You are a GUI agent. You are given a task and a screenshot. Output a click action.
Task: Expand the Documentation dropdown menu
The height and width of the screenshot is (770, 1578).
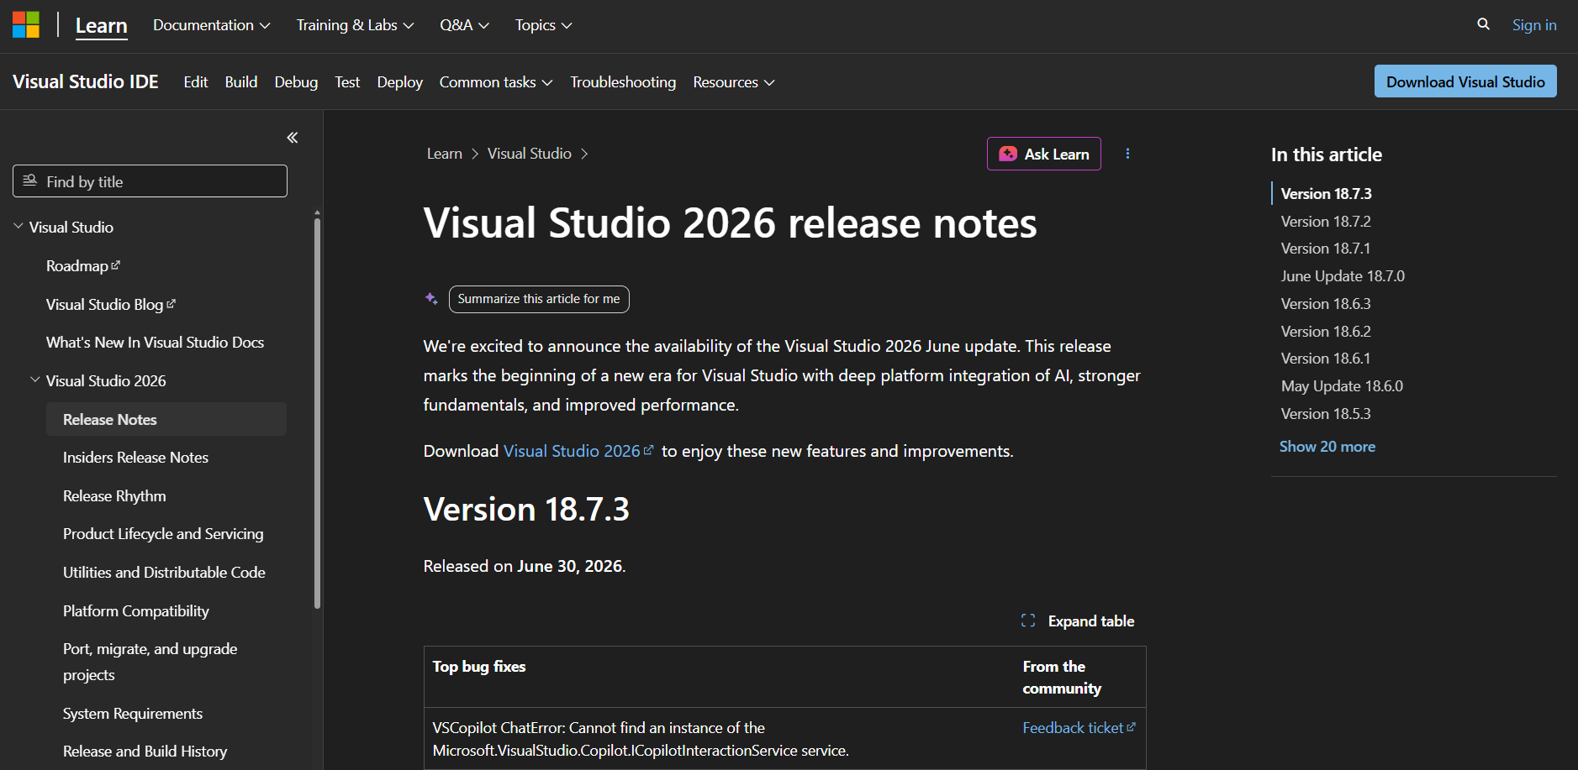coord(212,25)
